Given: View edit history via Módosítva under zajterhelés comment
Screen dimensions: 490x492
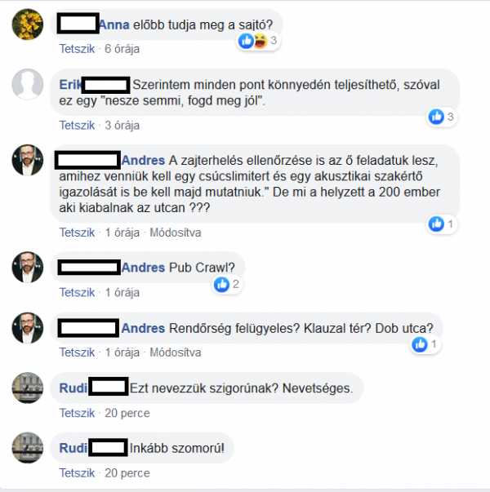Looking at the screenshot, I should click(176, 233).
